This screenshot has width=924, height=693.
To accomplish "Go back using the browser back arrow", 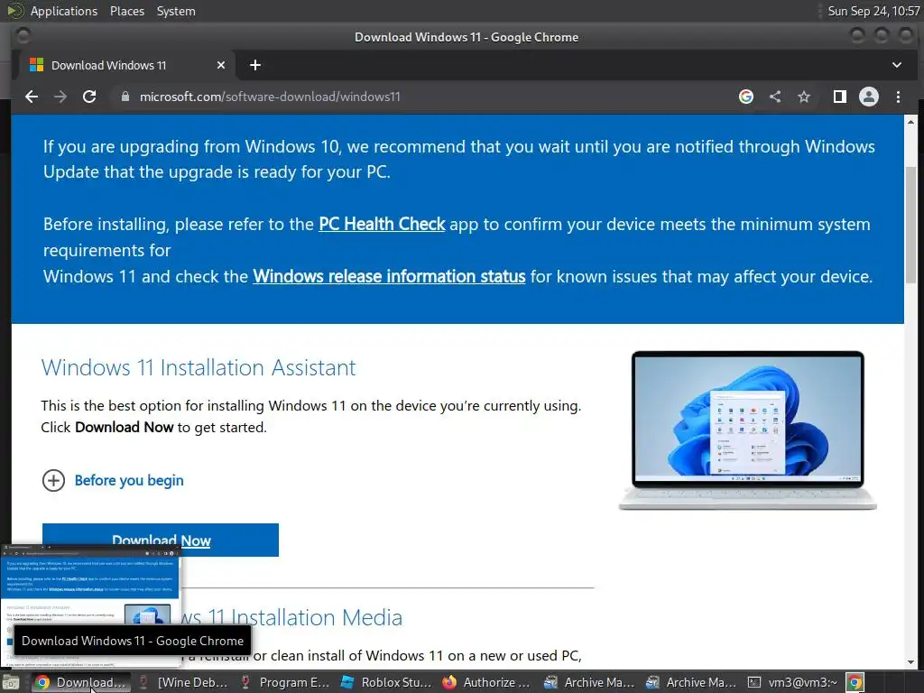I will click(x=32, y=97).
